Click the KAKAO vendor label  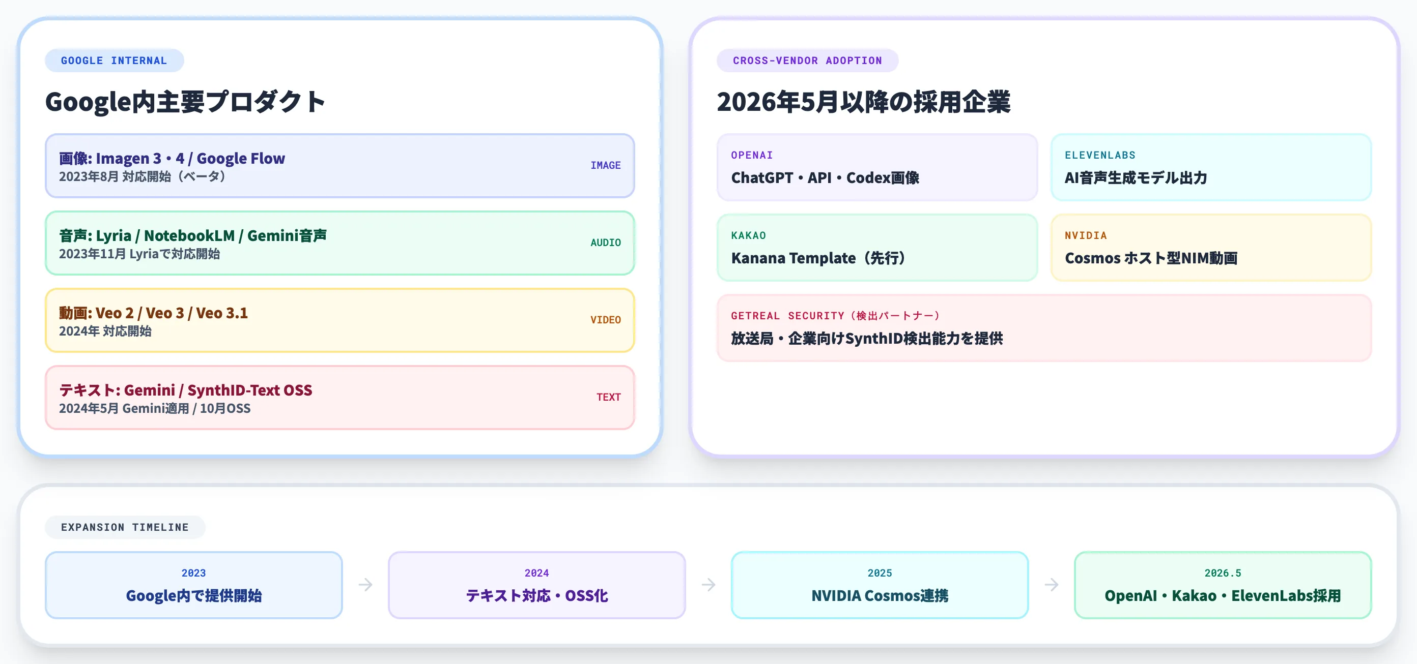click(x=748, y=235)
